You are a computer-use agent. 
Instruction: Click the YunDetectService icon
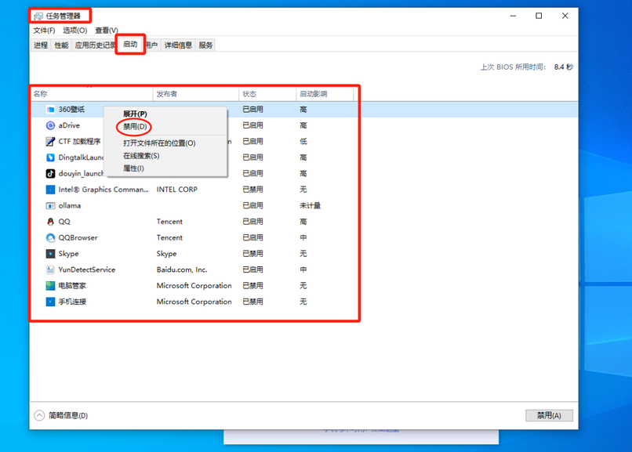pyautogui.click(x=50, y=269)
